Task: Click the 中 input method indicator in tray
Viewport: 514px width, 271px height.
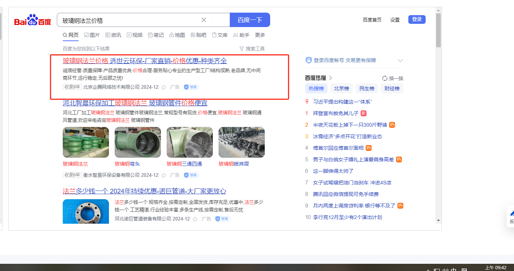Action: pyautogui.click(x=454, y=270)
